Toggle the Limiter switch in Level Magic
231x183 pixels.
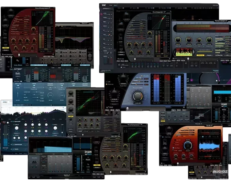(62, 85)
